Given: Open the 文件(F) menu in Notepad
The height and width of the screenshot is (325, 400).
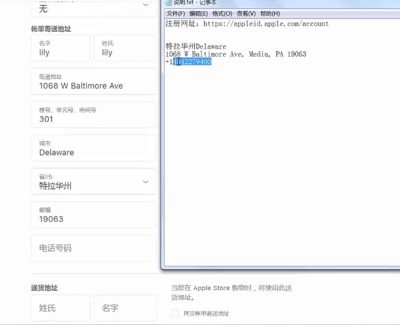Looking at the screenshot, I should tap(176, 13).
